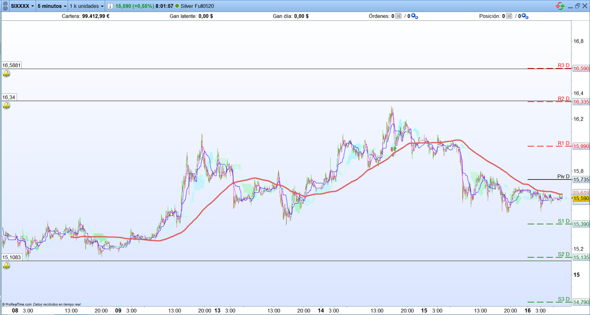Click the green 14,790 price tag

(581, 302)
